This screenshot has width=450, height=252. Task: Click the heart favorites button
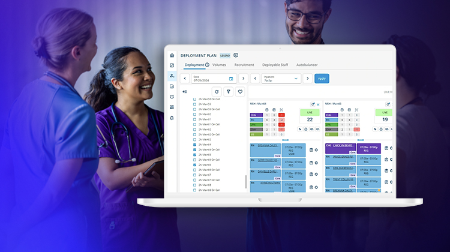click(x=240, y=92)
